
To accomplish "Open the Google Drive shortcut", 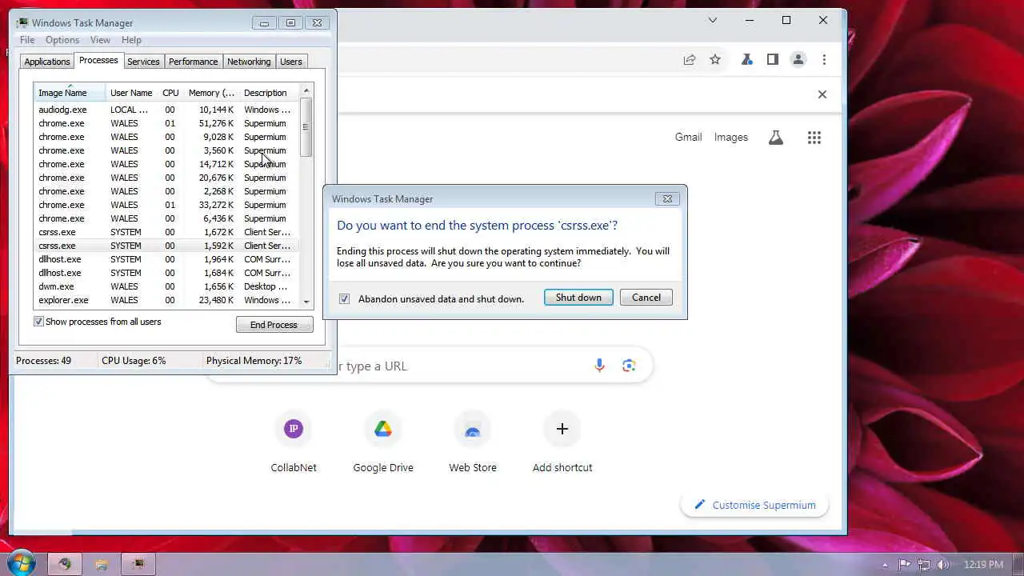I will coord(383,443).
